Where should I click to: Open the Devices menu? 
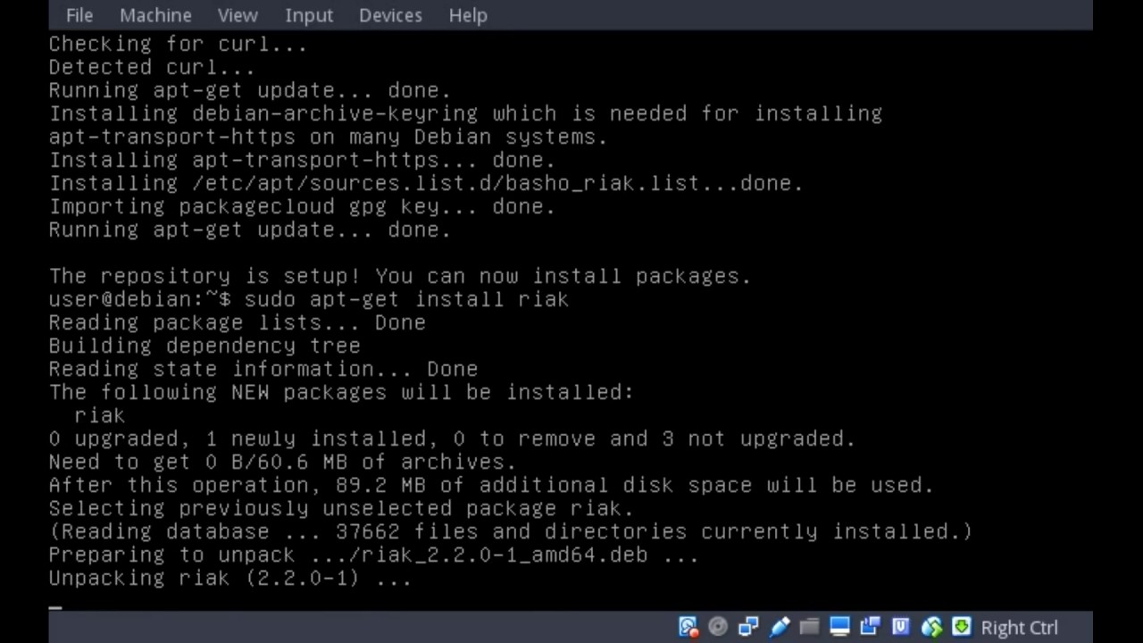(390, 15)
